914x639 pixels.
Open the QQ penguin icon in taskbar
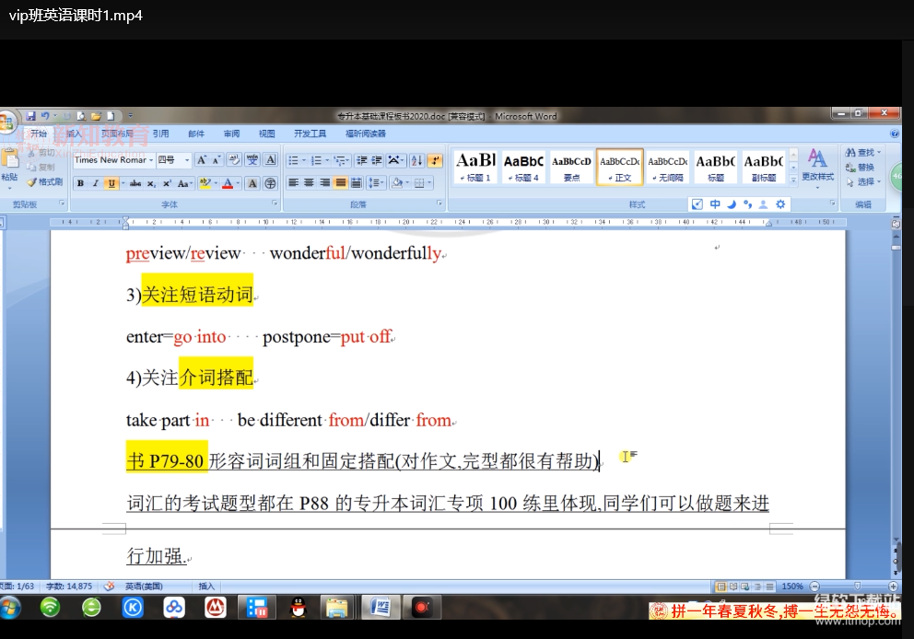298,608
